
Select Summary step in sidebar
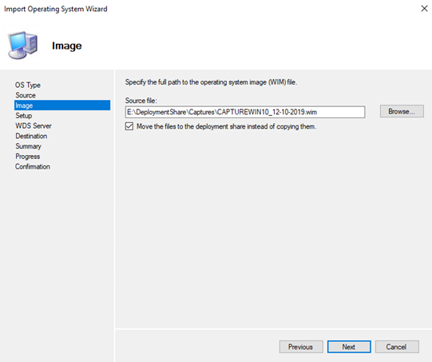tap(28, 146)
